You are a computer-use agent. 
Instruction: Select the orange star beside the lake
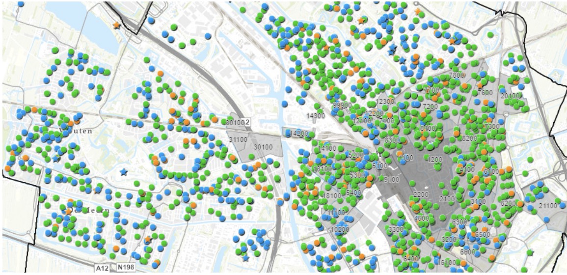pyautogui.click(x=116, y=26)
